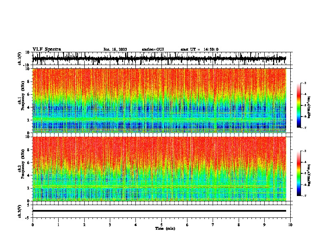Click inside the ch.1 spectrogram panel

pos(159,100)
